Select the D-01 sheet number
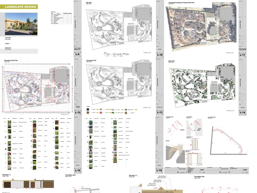The image size is (257, 193). [202, 170]
